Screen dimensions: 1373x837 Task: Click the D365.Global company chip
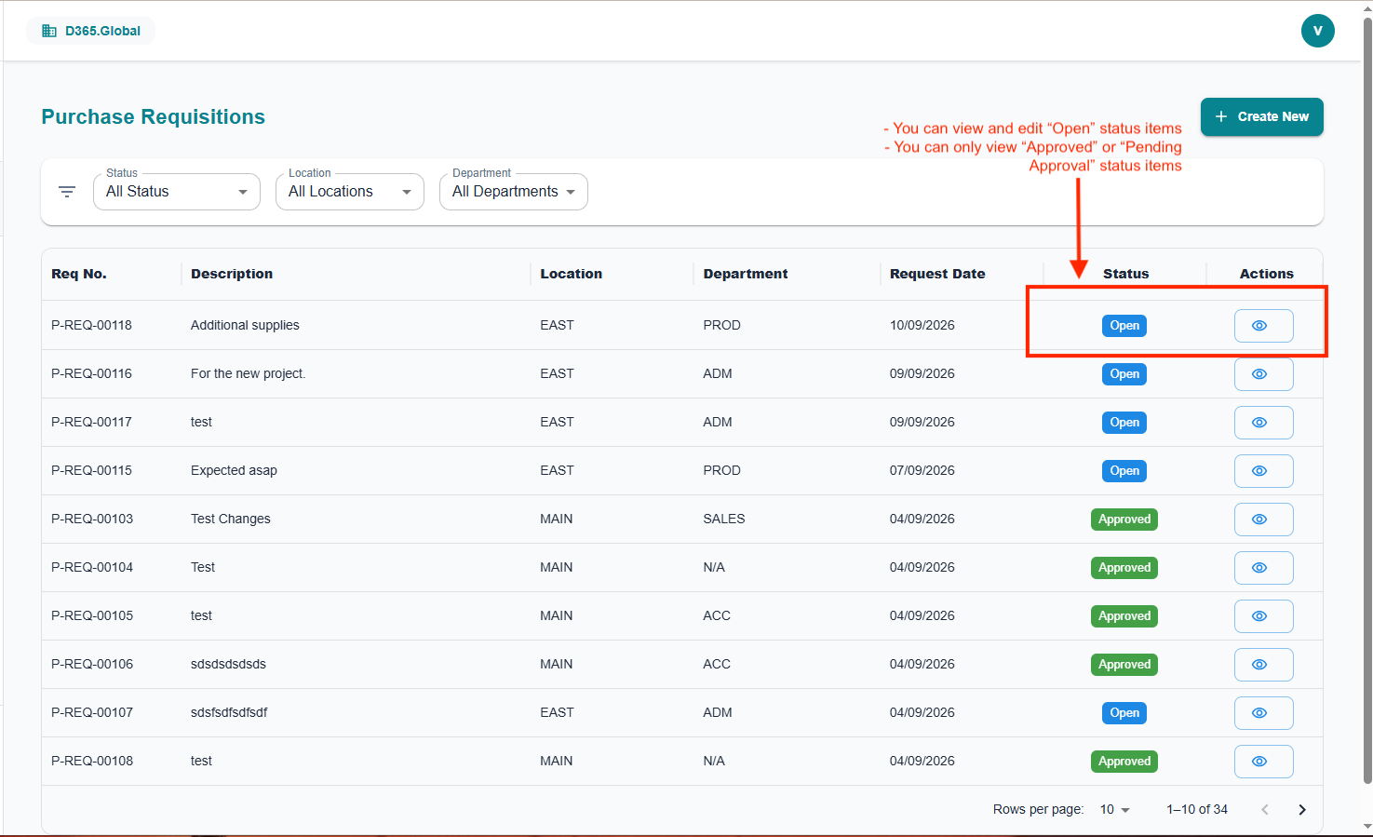(91, 31)
